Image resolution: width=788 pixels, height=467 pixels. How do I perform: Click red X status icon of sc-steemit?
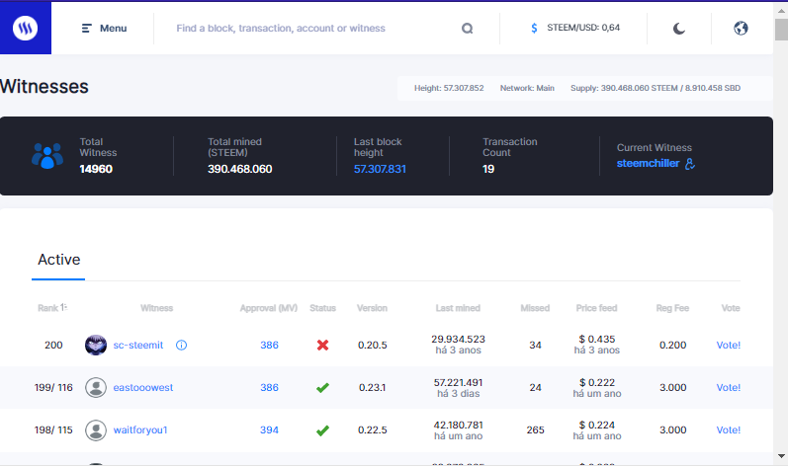(x=322, y=346)
